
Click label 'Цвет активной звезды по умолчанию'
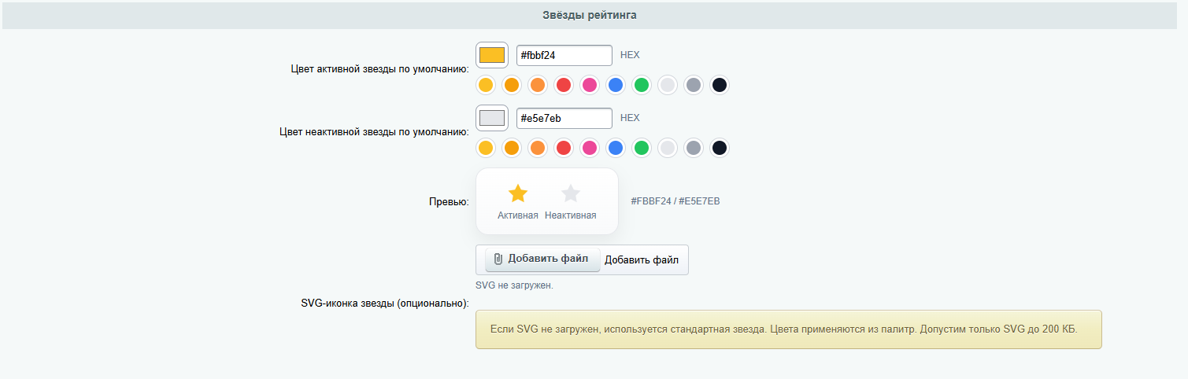pos(380,69)
